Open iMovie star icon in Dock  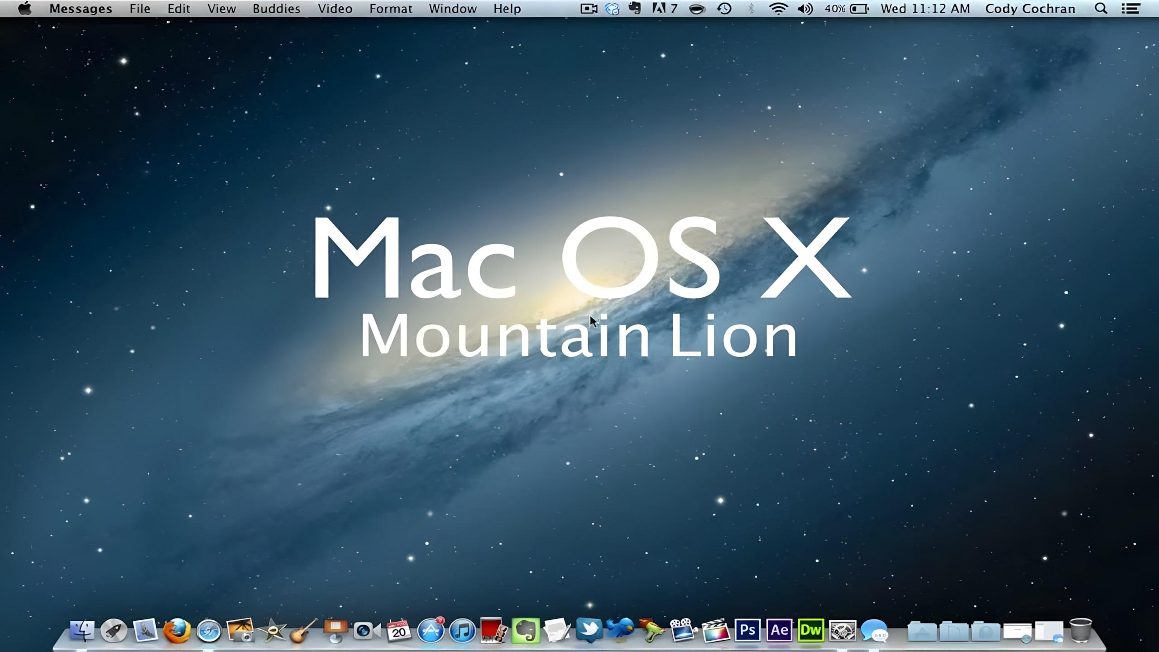pos(272,630)
